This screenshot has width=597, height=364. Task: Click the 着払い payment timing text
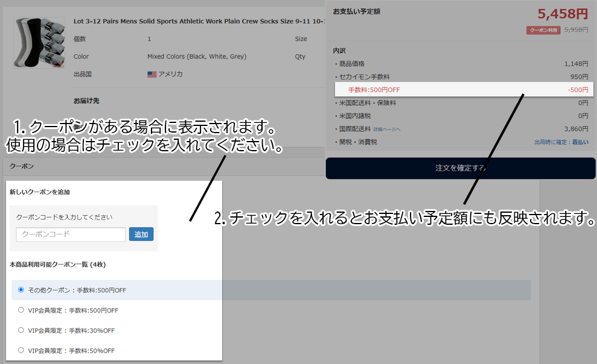[x=581, y=141]
